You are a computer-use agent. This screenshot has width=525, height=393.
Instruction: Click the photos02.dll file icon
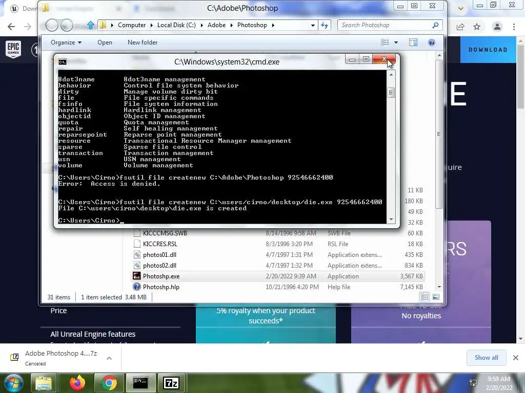(136, 266)
